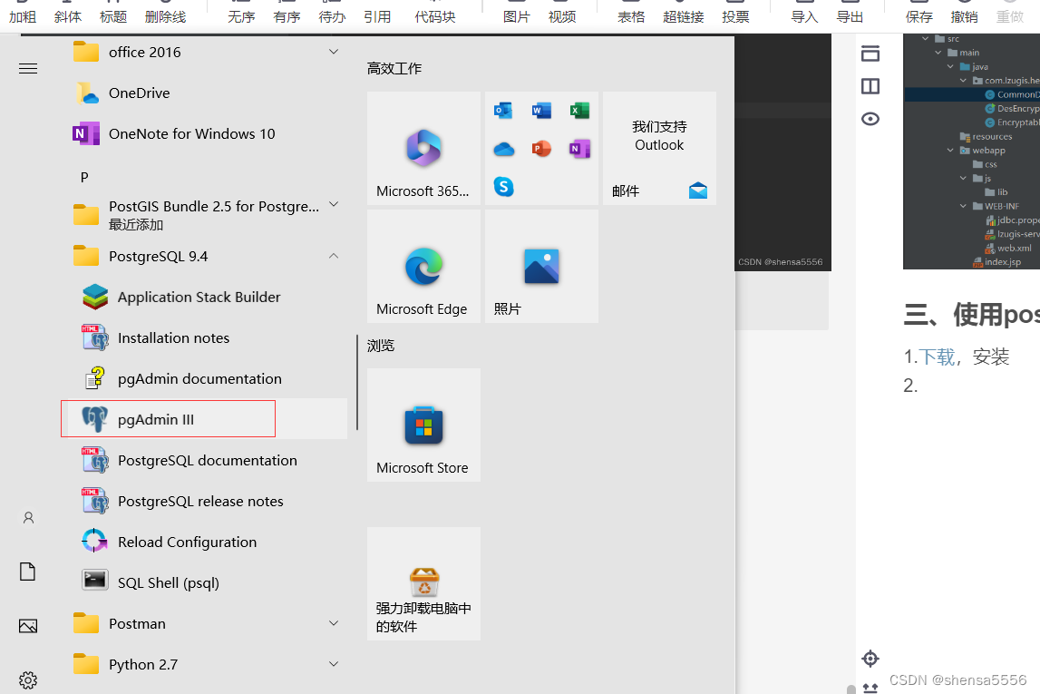Viewport: 1040px width, 694px height.
Task: Click Excel icon in Office tile group
Action: point(579,110)
